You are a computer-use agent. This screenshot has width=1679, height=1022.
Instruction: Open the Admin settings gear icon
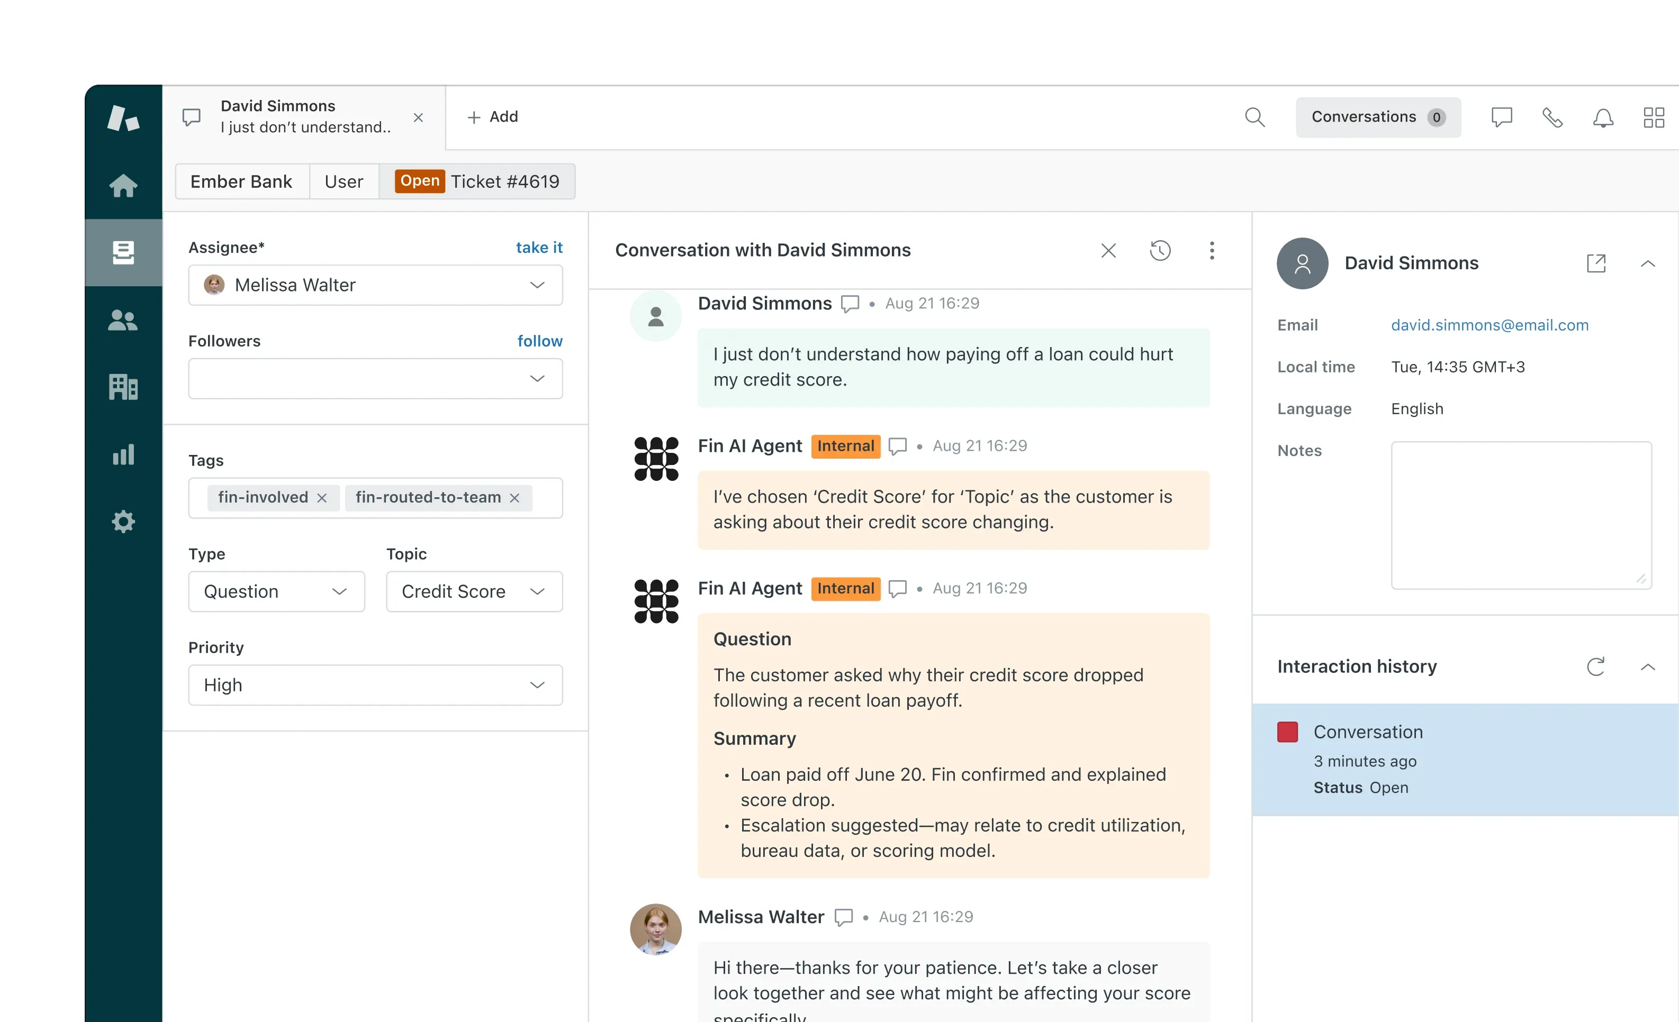click(123, 522)
